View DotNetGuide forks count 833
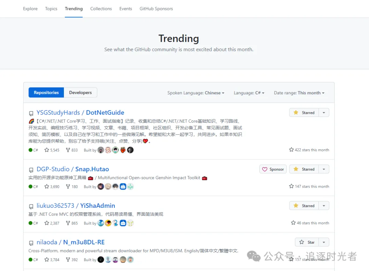Screen dimensions: 369x271 coord(72,150)
